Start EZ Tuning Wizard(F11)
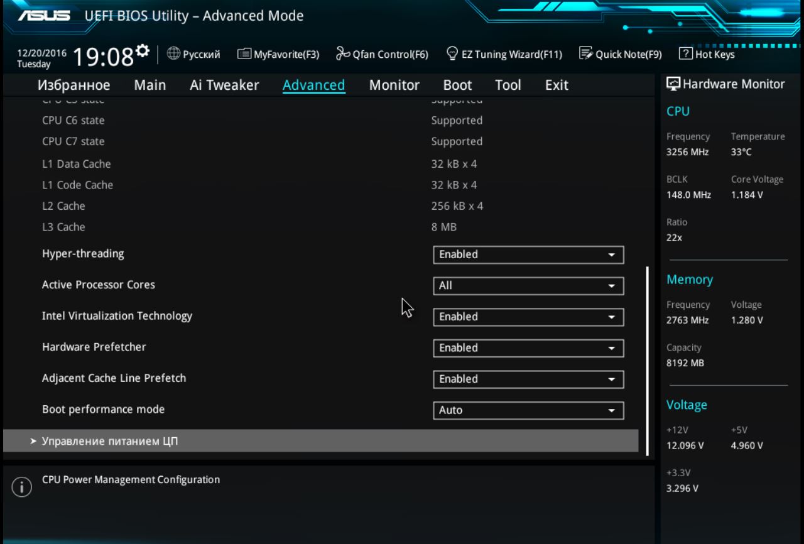Viewport: 804px width, 544px height. click(504, 54)
